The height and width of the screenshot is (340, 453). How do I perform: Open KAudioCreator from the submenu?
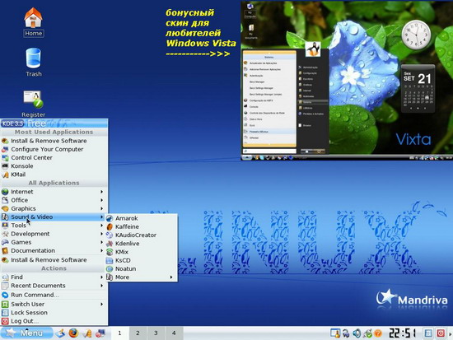point(142,235)
